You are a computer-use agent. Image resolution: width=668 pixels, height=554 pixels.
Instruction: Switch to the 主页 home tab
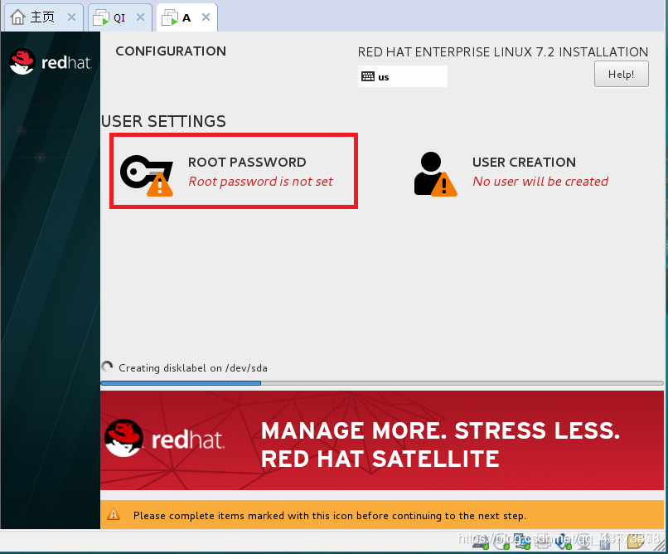[42, 17]
